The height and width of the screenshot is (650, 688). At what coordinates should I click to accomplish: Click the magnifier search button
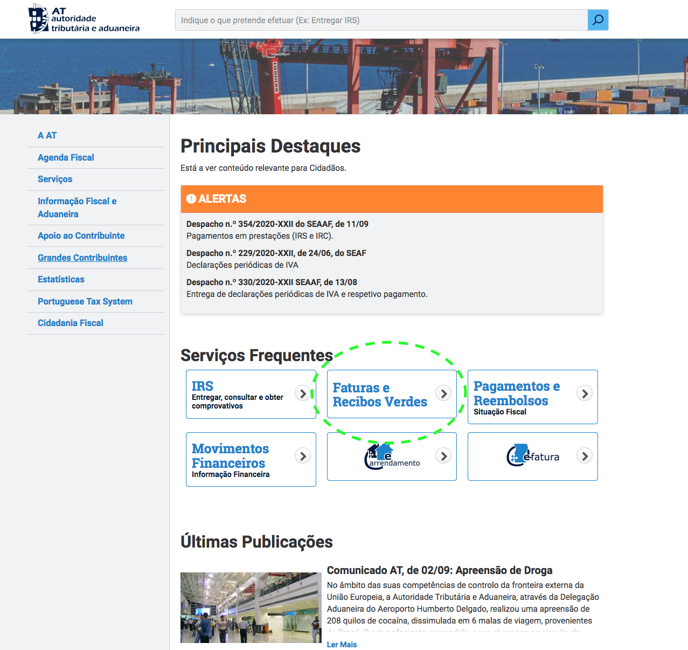point(598,20)
